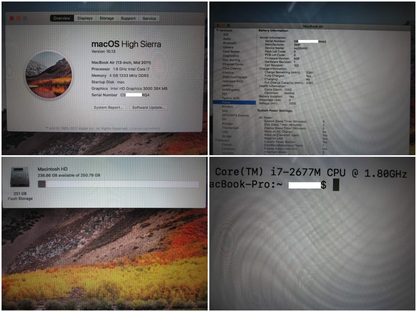Click the Macintosh HD volume name
The image size is (417, 312).
click(x=53, y=169)
